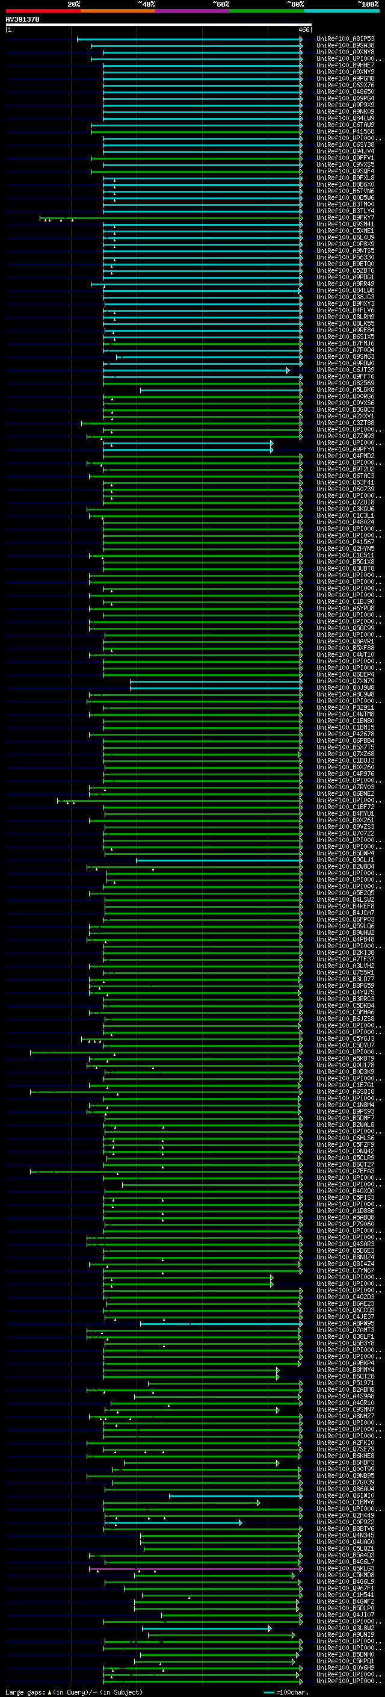
Task: Open hit UniRef100_O60739
Action: [345, 489]
